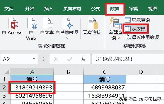164x104 pixels.
Task: Click the 自 Web import icon
Action: pyautogui.click(x=32, y=23)
